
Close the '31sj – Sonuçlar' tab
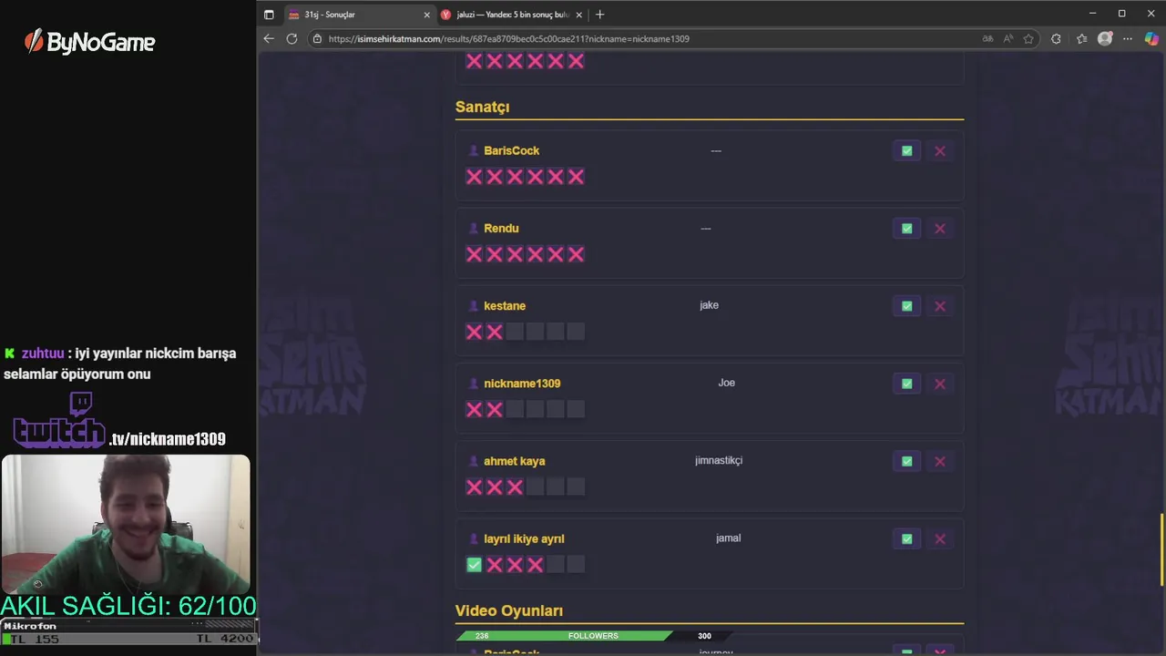coord(426,15)
